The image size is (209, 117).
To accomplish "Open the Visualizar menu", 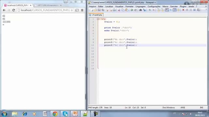I will [119, 6].
